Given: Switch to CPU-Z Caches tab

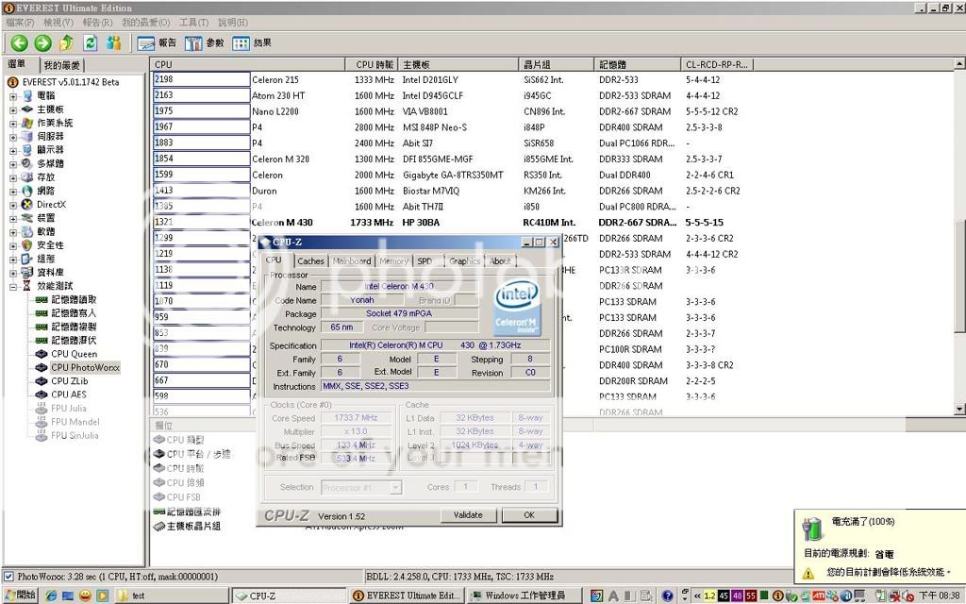Looking at the screenshot, I should [x=310, y=261].
